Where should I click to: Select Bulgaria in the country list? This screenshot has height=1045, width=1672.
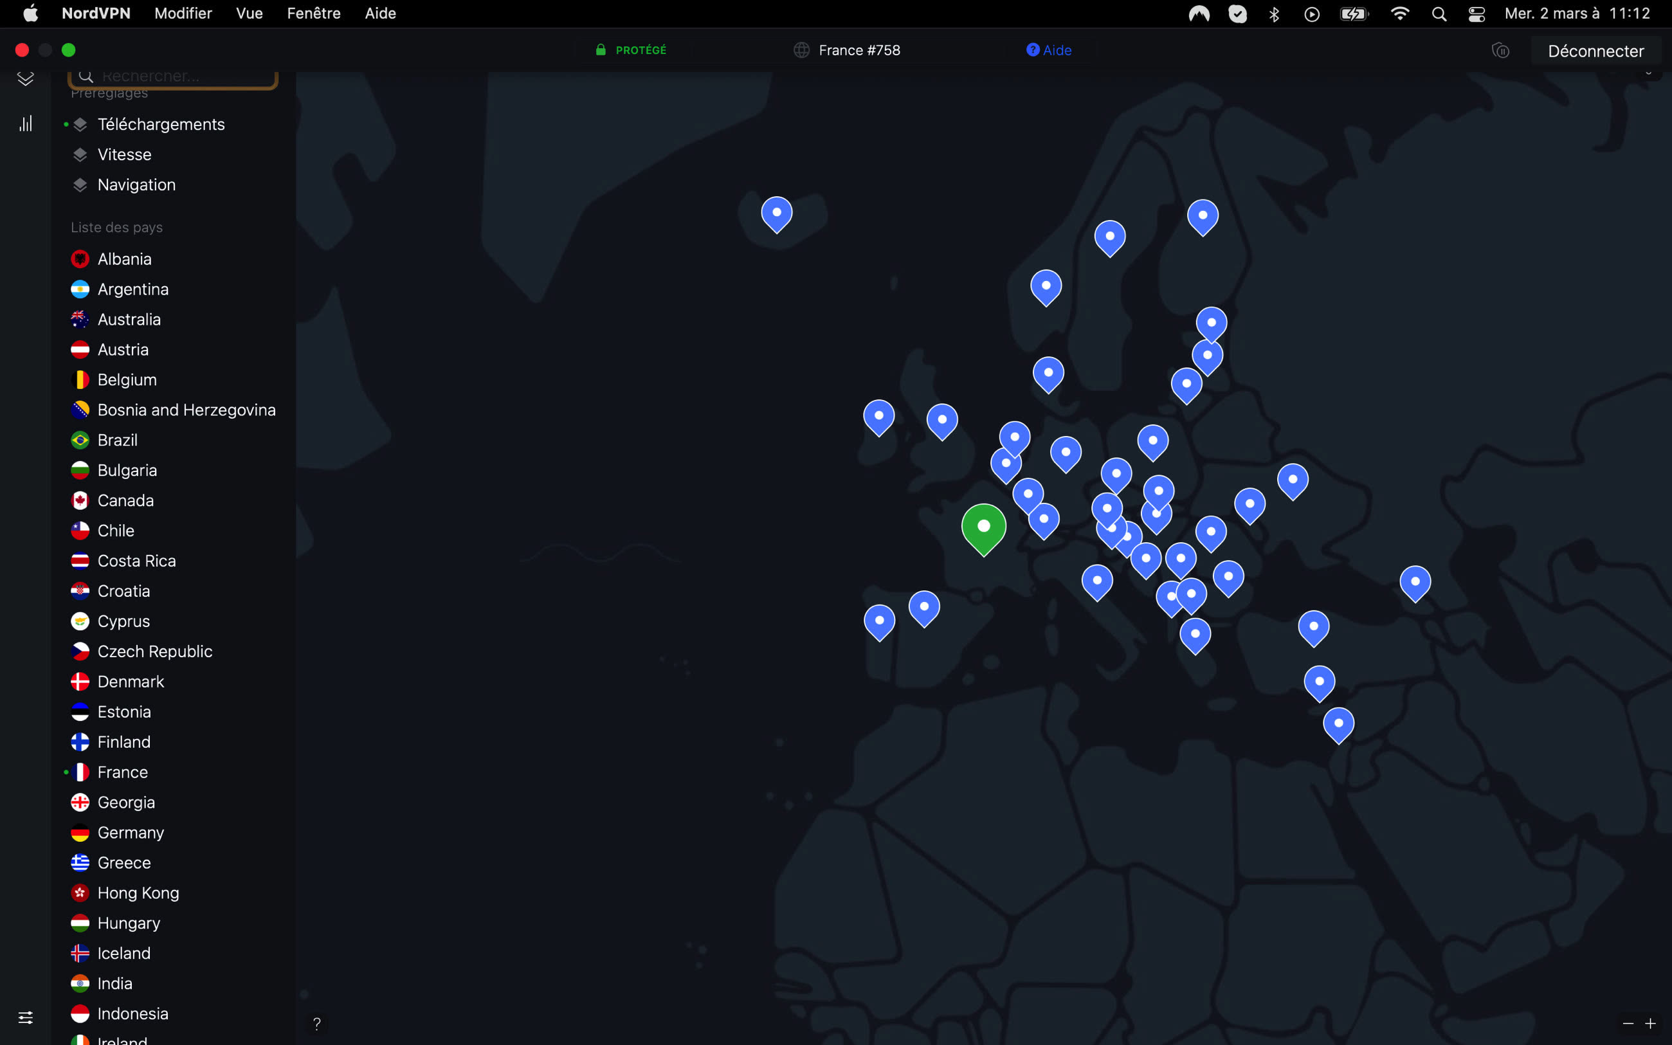point(127,471)
